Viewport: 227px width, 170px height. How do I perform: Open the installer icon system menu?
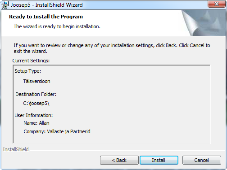pos(5,5)
